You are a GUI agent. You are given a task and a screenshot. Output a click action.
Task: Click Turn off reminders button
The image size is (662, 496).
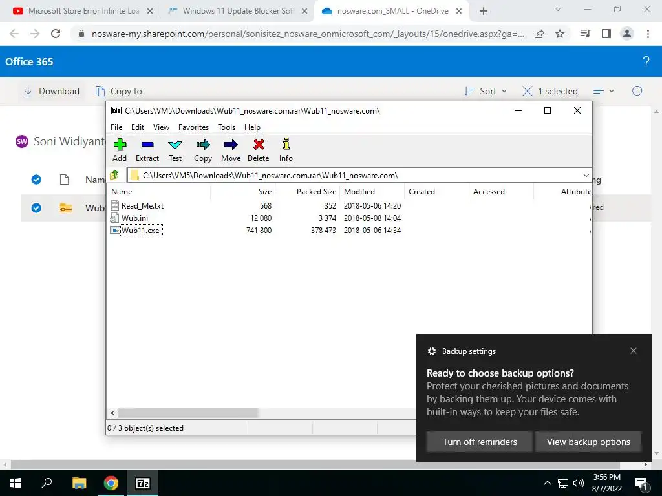[480, 442]
